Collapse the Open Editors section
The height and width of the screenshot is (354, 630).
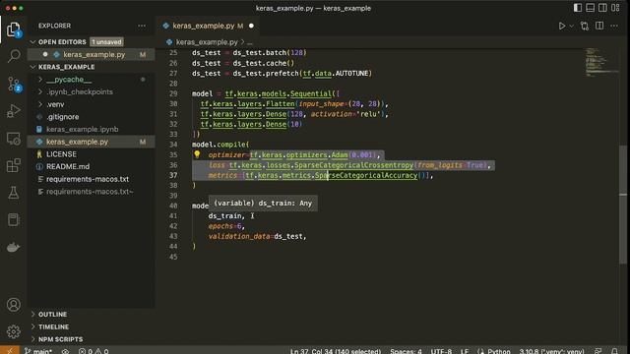pos(62,41)
